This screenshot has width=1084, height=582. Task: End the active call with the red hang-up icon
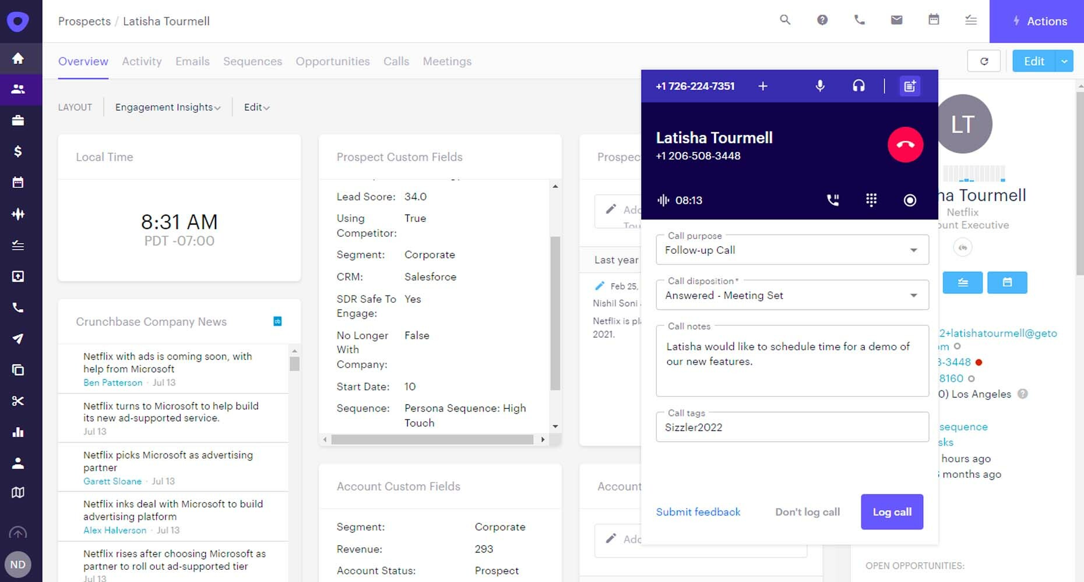click(x=904, y=144)
